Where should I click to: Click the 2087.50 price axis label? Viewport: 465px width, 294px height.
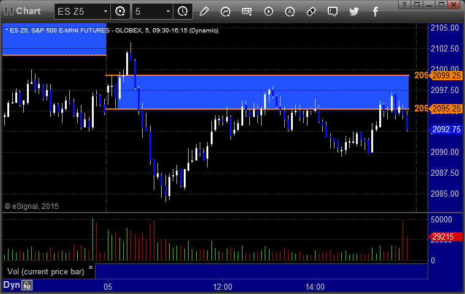[445, 173]
